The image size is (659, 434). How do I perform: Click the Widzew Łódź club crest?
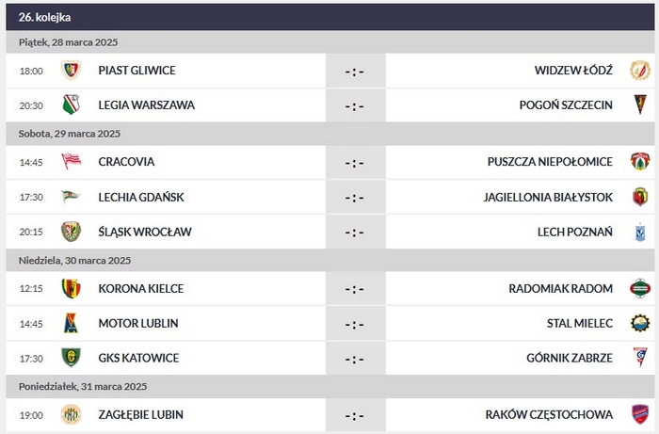[640, 71]
